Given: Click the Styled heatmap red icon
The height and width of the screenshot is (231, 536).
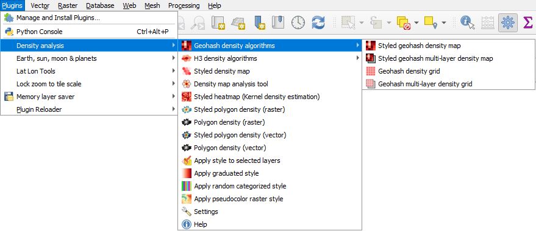Looking at the screenshot, I should (x=187, y=97).
